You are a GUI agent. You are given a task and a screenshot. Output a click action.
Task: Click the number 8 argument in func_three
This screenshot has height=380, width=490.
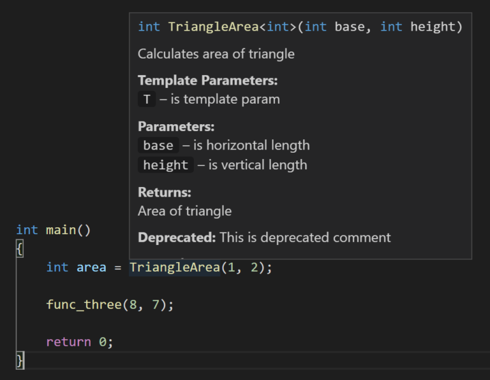coord(133,304)
